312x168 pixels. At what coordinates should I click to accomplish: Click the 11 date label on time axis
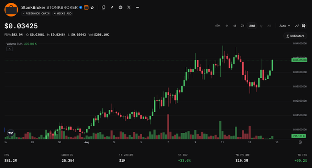(x=222, y=142)
